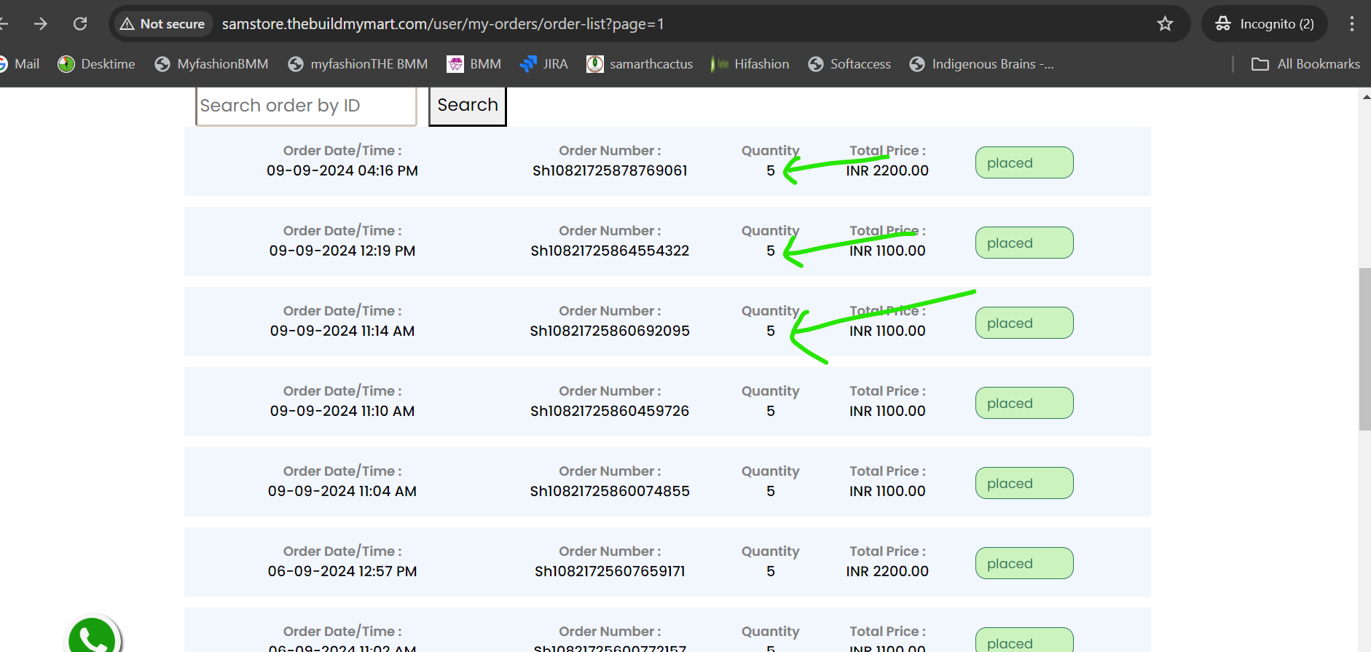Click placed status for order Sh10821725860459726
Image resolution: width=1371 pixels, height=652 pixels.
[1024, 403]
